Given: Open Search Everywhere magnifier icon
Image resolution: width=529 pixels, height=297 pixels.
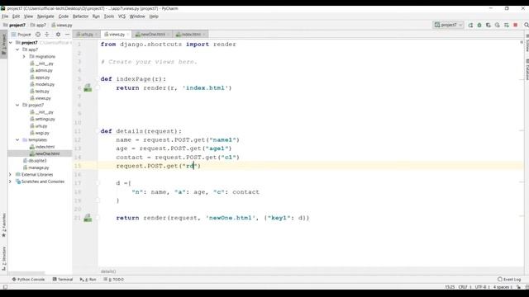Looking at the screenshot, I should (x=526, y=26).
